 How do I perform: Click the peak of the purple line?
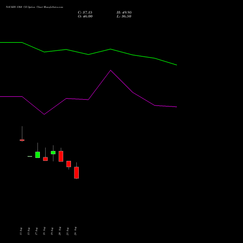(111, 70)
